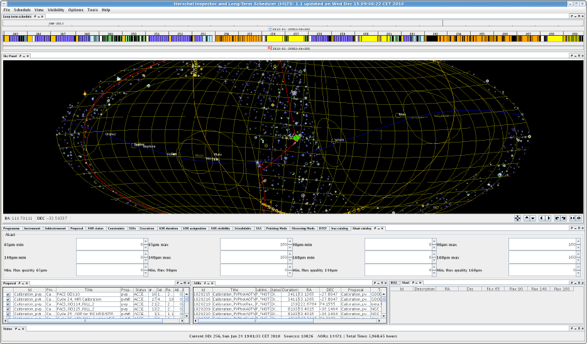This screenshot has width=587, height=344.
Task: Select the IRAS tab in catalog panel
Action: click(394, 283)
